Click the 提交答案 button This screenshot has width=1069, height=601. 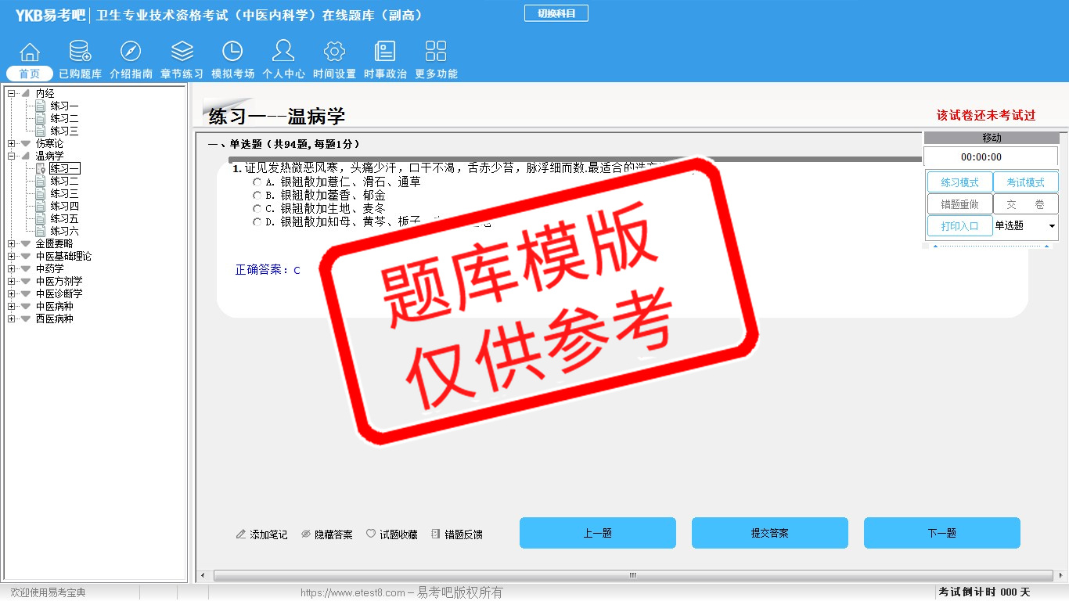click(770, 533)
